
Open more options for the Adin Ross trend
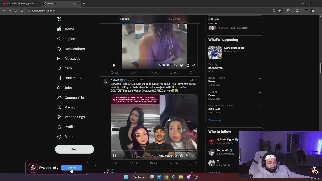[x=260, y=106]
